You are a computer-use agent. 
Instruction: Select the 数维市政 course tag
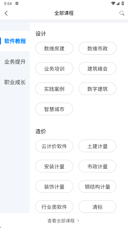97,48
